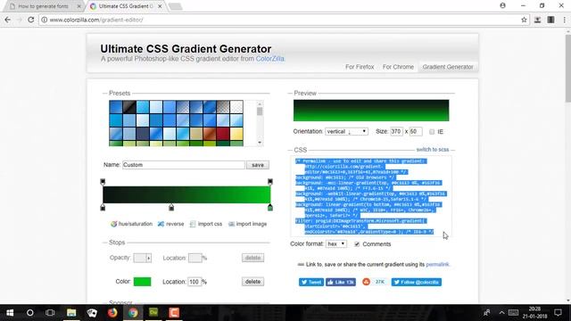Open Cortana search circle

tap(29, 313)
